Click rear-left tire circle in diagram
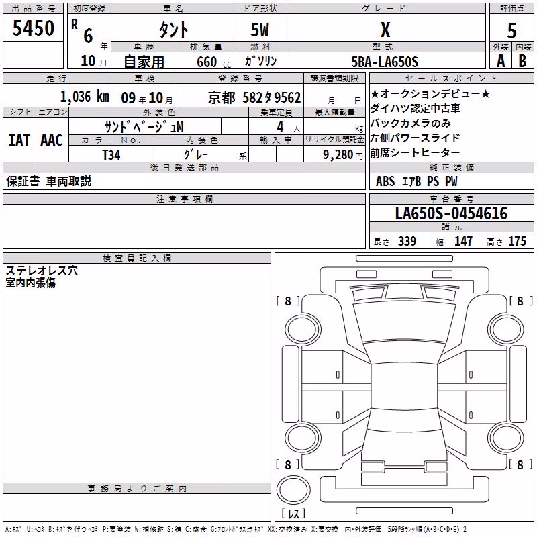Viewport: 537px width, 537px height. (x=303, y=438)
